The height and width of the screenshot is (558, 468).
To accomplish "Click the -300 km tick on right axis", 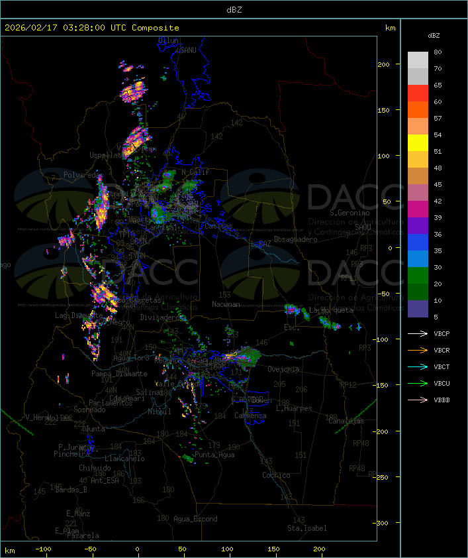I will pyautogui.click(x=382, y=523).
